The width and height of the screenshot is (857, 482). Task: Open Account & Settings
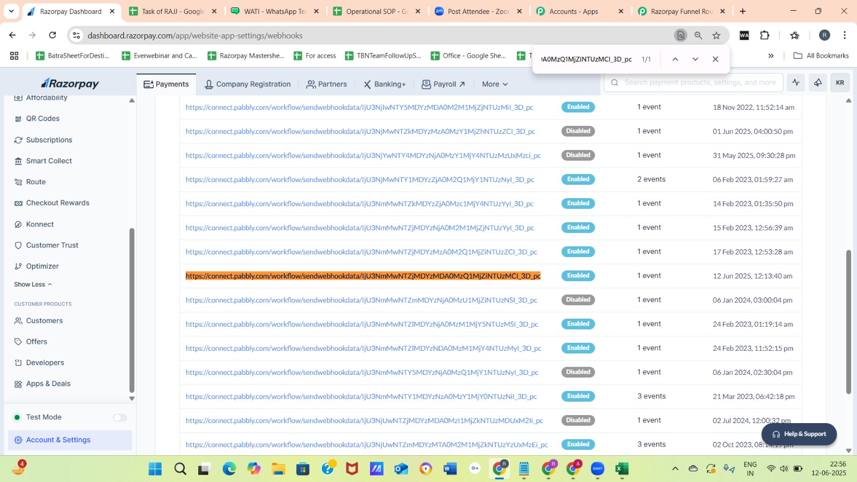[x=70, y=440]
